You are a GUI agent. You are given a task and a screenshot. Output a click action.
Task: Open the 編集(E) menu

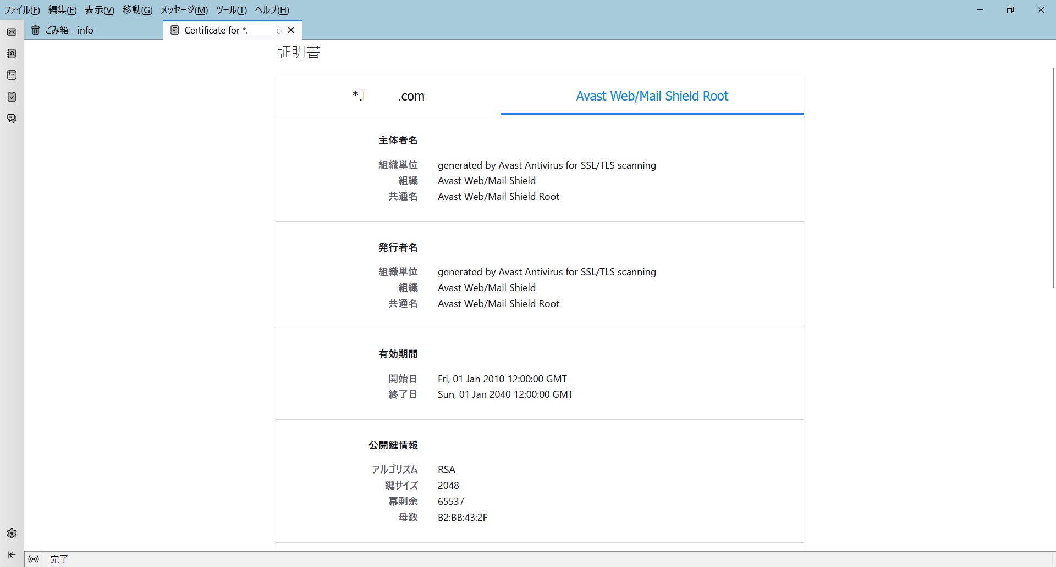62,10
